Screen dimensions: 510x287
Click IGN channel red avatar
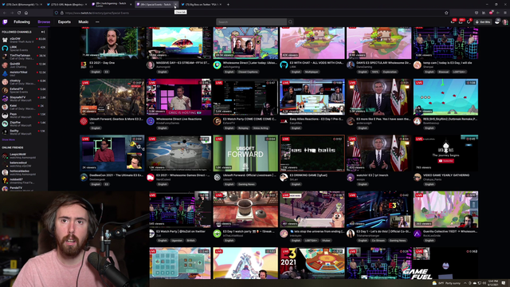84,121
